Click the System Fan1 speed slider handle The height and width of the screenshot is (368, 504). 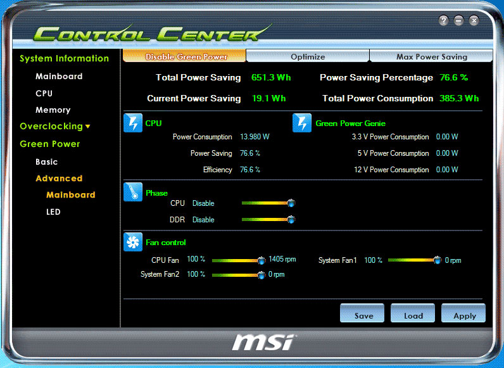click(438, 260)
